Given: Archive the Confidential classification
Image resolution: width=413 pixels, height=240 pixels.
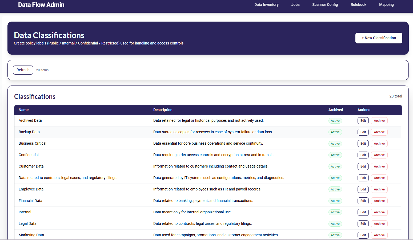Looking at the screenshot, I should [x=379, y=155].
